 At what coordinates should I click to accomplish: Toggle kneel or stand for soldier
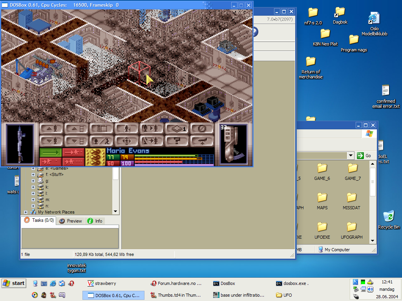coord(101,141)
